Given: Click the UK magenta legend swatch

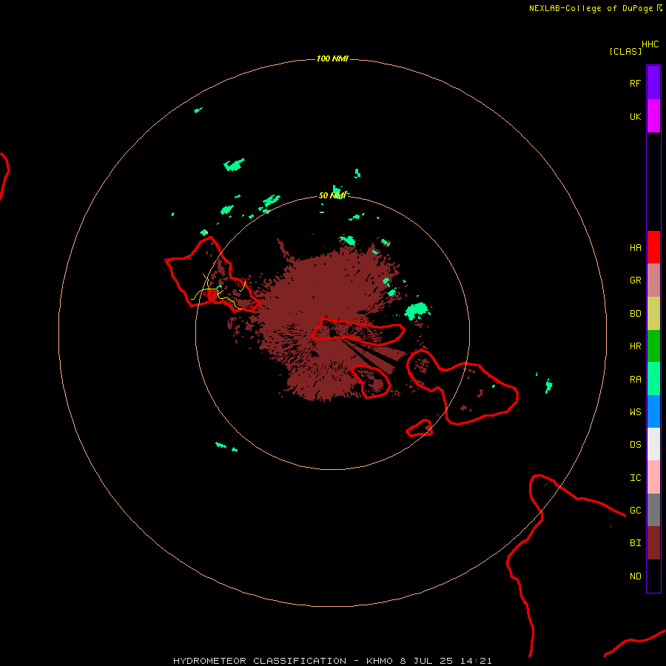Looking at the screenshot, I should click(653, 116).
